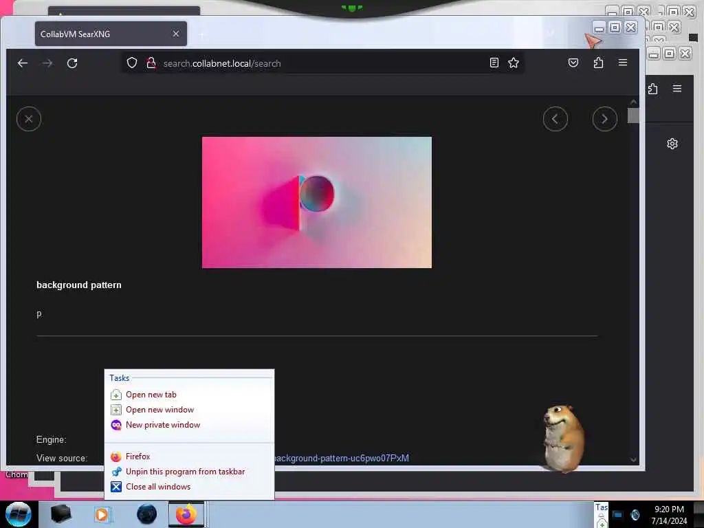Open the media player taskbar icon
The width and height of the screenshot is (704, 528).
(x=102, y=514)
